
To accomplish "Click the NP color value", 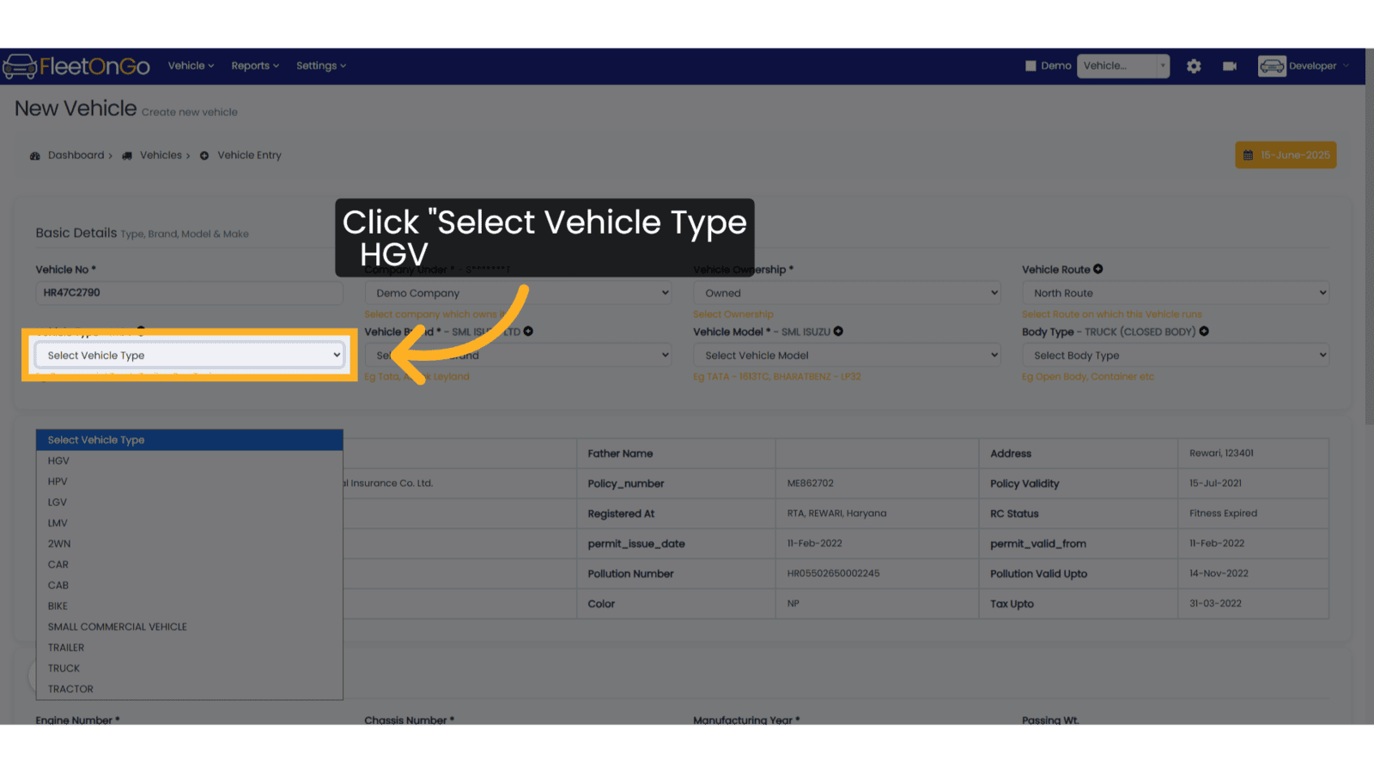I will (x=793, y=604).
